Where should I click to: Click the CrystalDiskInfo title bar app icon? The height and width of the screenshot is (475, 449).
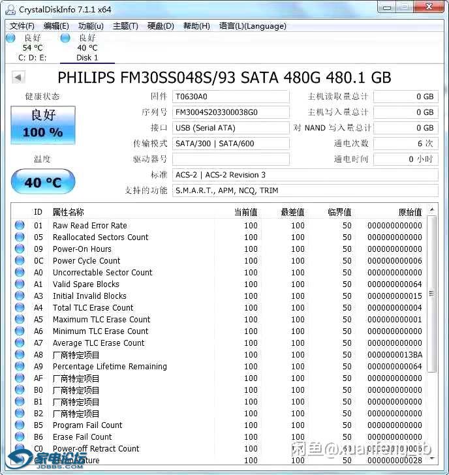pos(10,9)
